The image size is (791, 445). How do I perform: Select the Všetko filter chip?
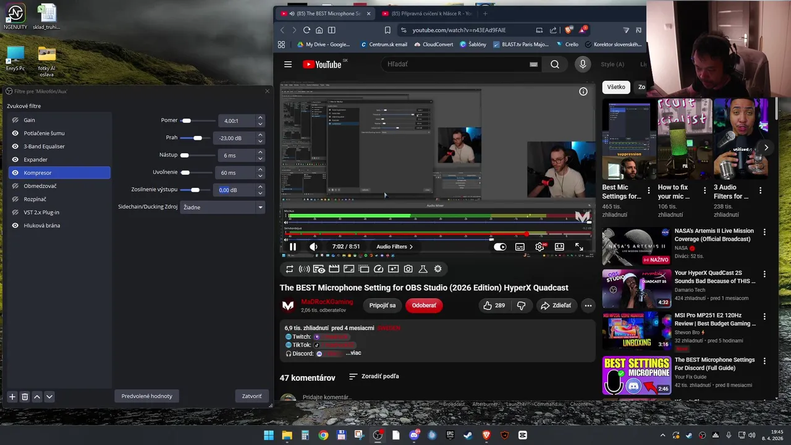pyautogui.click(x=616, y=87)
